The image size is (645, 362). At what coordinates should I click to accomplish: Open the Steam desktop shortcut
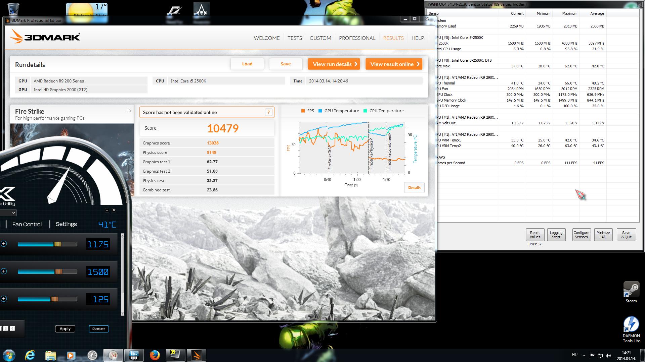(631, 292)
